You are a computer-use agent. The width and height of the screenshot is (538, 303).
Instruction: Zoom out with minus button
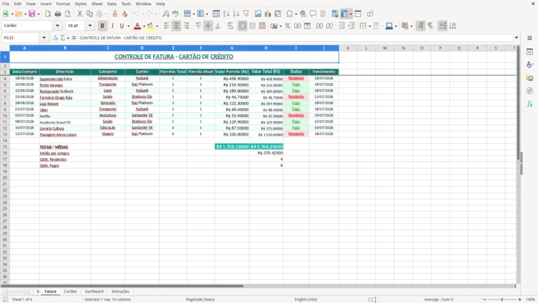(x=484, y=299)
